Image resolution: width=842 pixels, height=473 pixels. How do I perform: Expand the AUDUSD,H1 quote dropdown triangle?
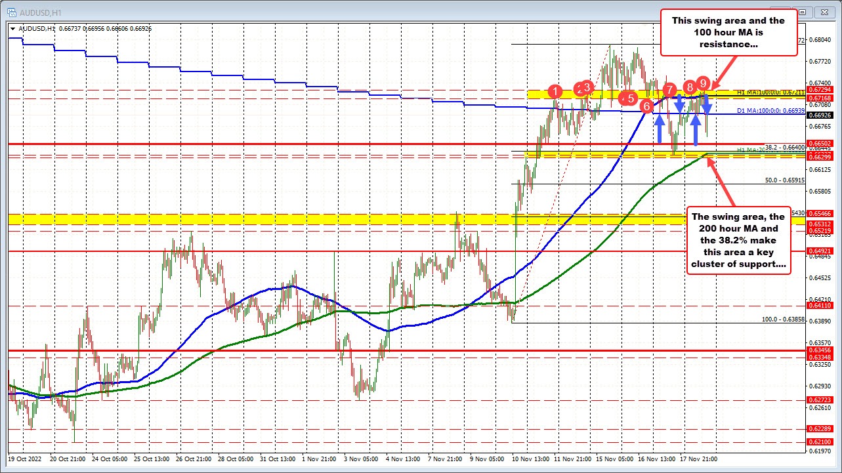click(x=12, y=29)
